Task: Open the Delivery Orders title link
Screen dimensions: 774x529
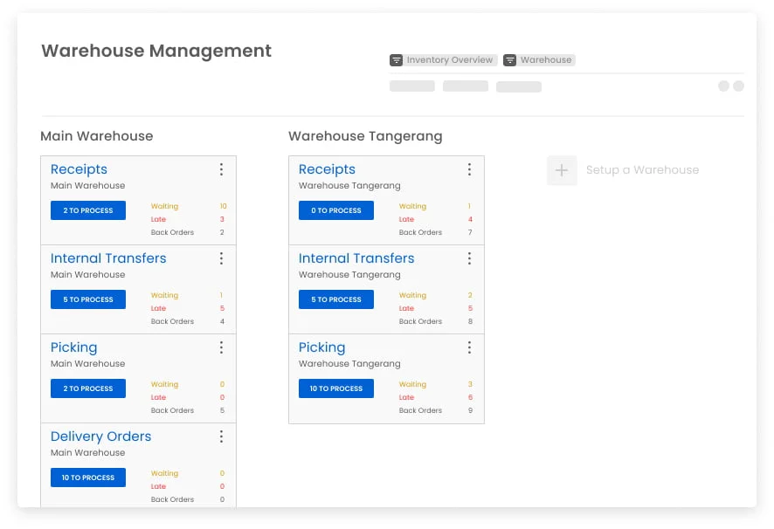Action: click(100, 436)
